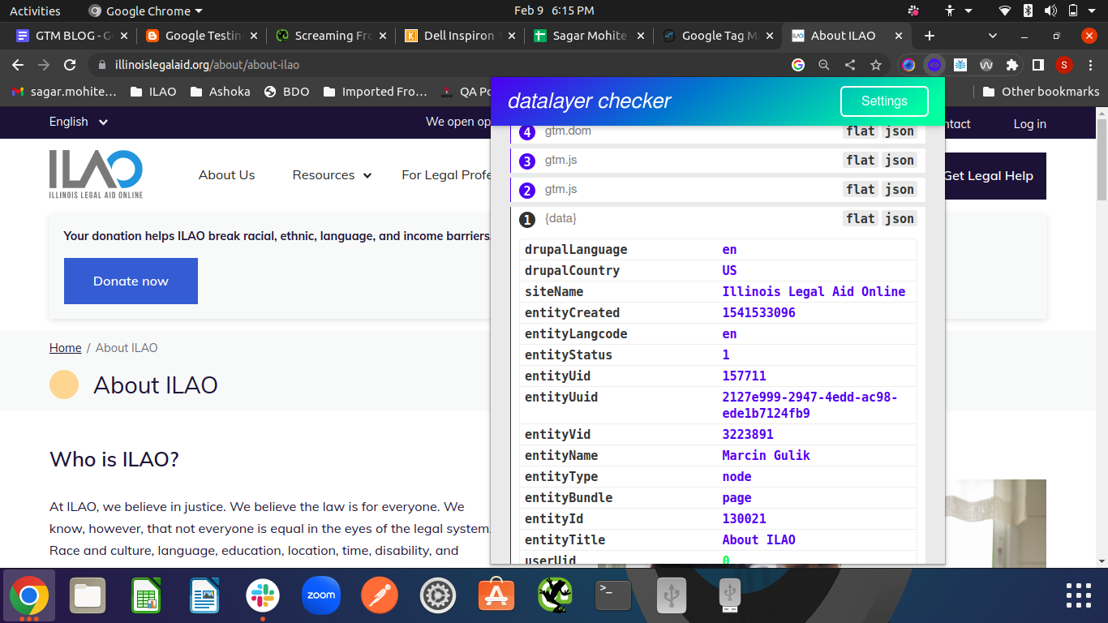Open the About Us link

227,175
